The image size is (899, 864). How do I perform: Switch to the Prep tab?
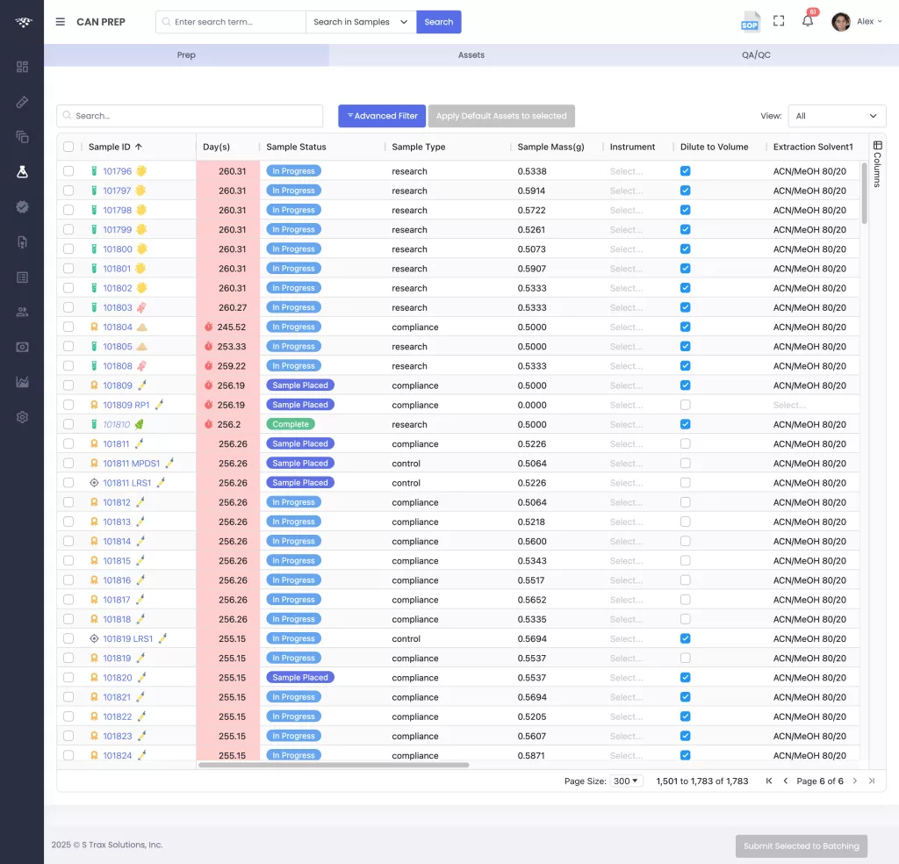tap(186, 55)
